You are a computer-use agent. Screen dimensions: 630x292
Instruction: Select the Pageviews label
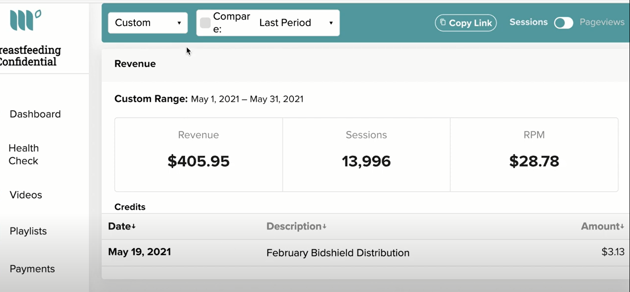pyautogui.click(x=602, y=22)
